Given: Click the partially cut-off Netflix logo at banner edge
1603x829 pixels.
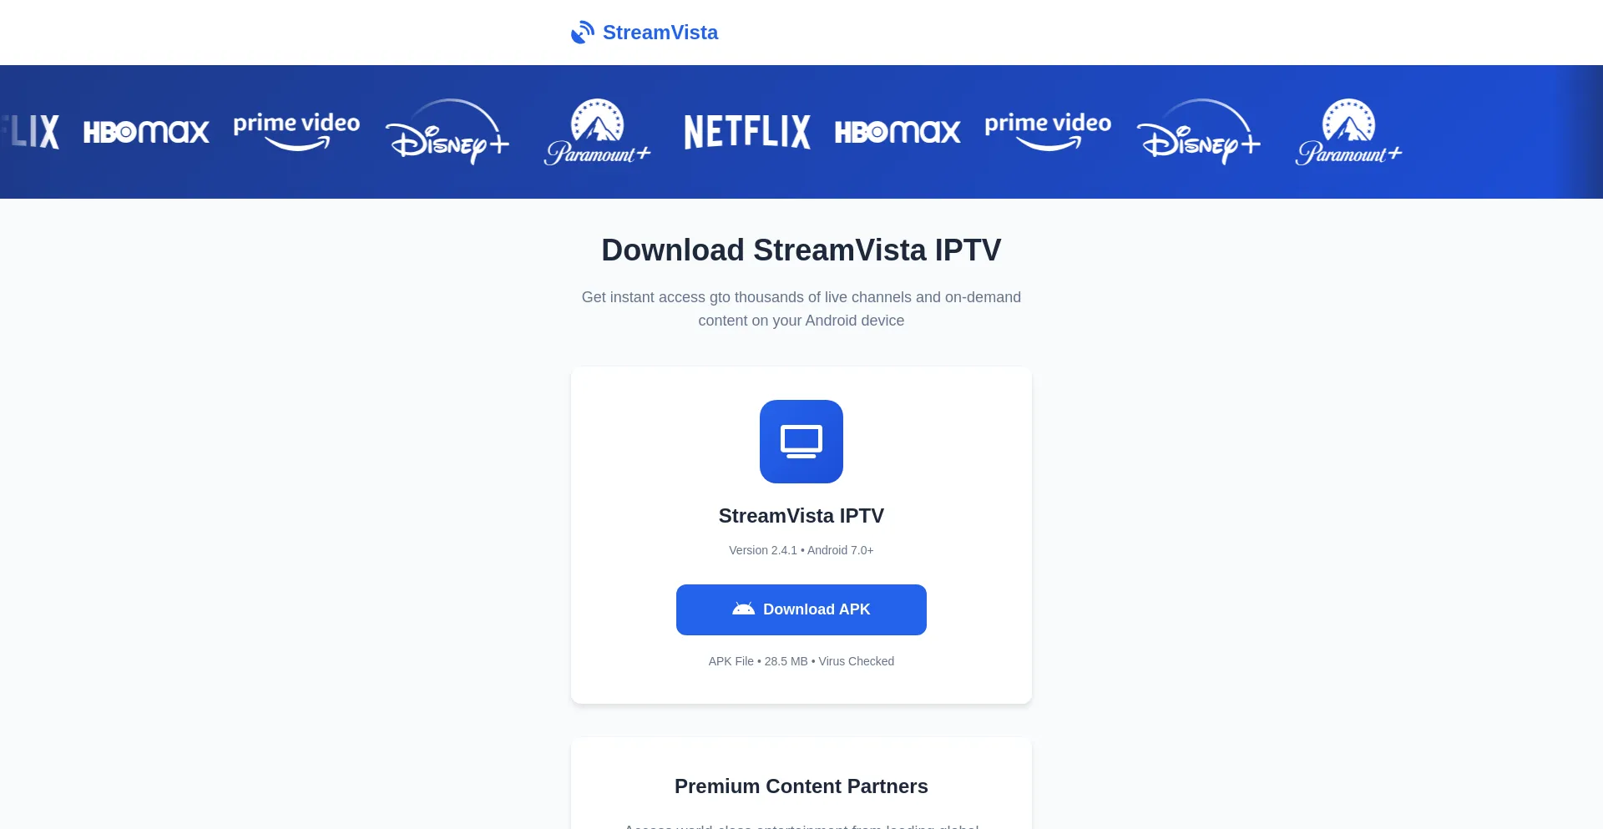Looking at the screenshot, I should (30, 132).
